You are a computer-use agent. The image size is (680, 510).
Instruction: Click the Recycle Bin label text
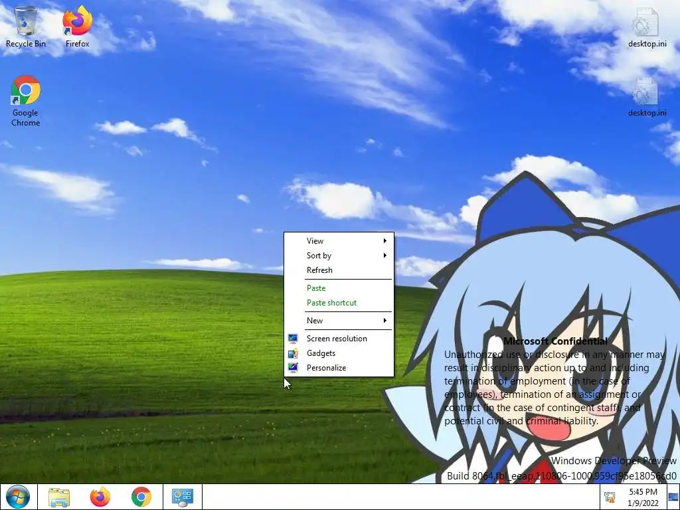coord(26,44)
